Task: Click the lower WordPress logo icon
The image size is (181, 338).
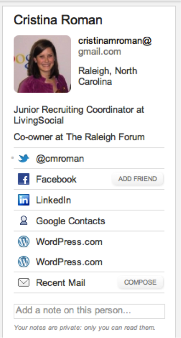Action: [x=23, y=262]
